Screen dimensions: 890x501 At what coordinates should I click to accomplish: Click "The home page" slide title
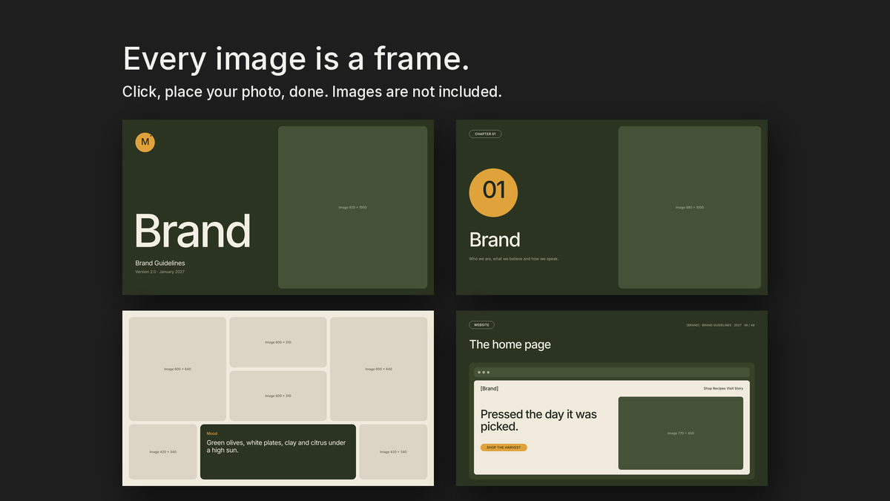pyautogui.click(x=510, y=344)
